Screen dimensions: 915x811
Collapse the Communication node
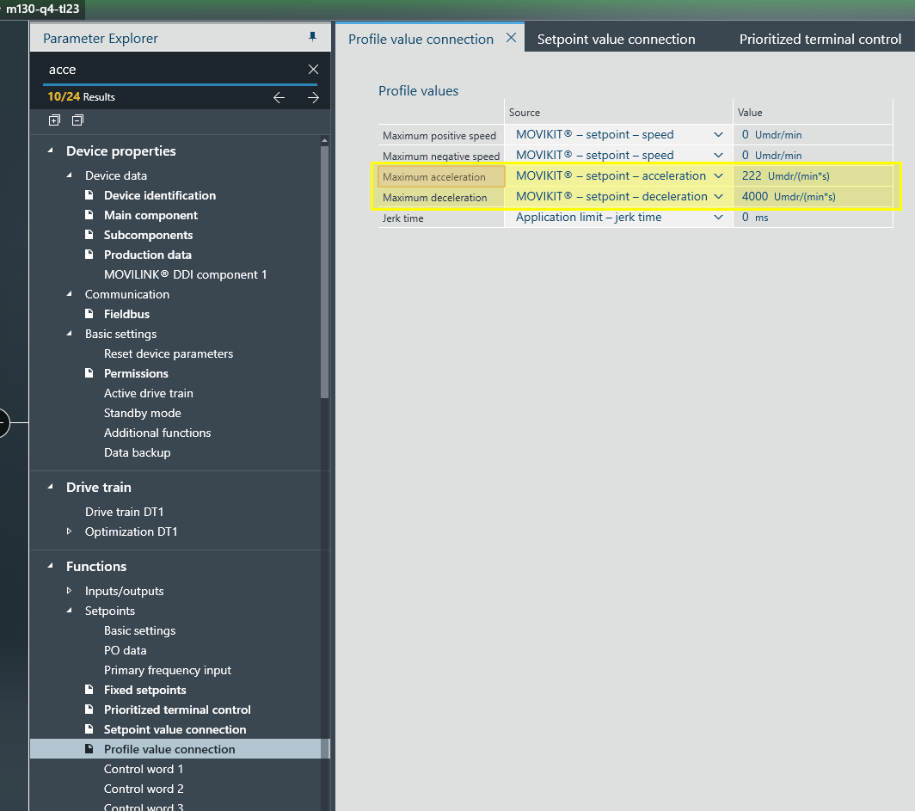[x=70, y=294]
